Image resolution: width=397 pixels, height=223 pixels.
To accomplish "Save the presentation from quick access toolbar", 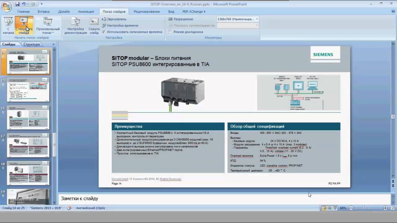I will point(17,4).
